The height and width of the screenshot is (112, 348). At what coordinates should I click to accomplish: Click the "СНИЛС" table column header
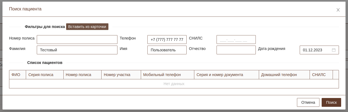[319, 75]
